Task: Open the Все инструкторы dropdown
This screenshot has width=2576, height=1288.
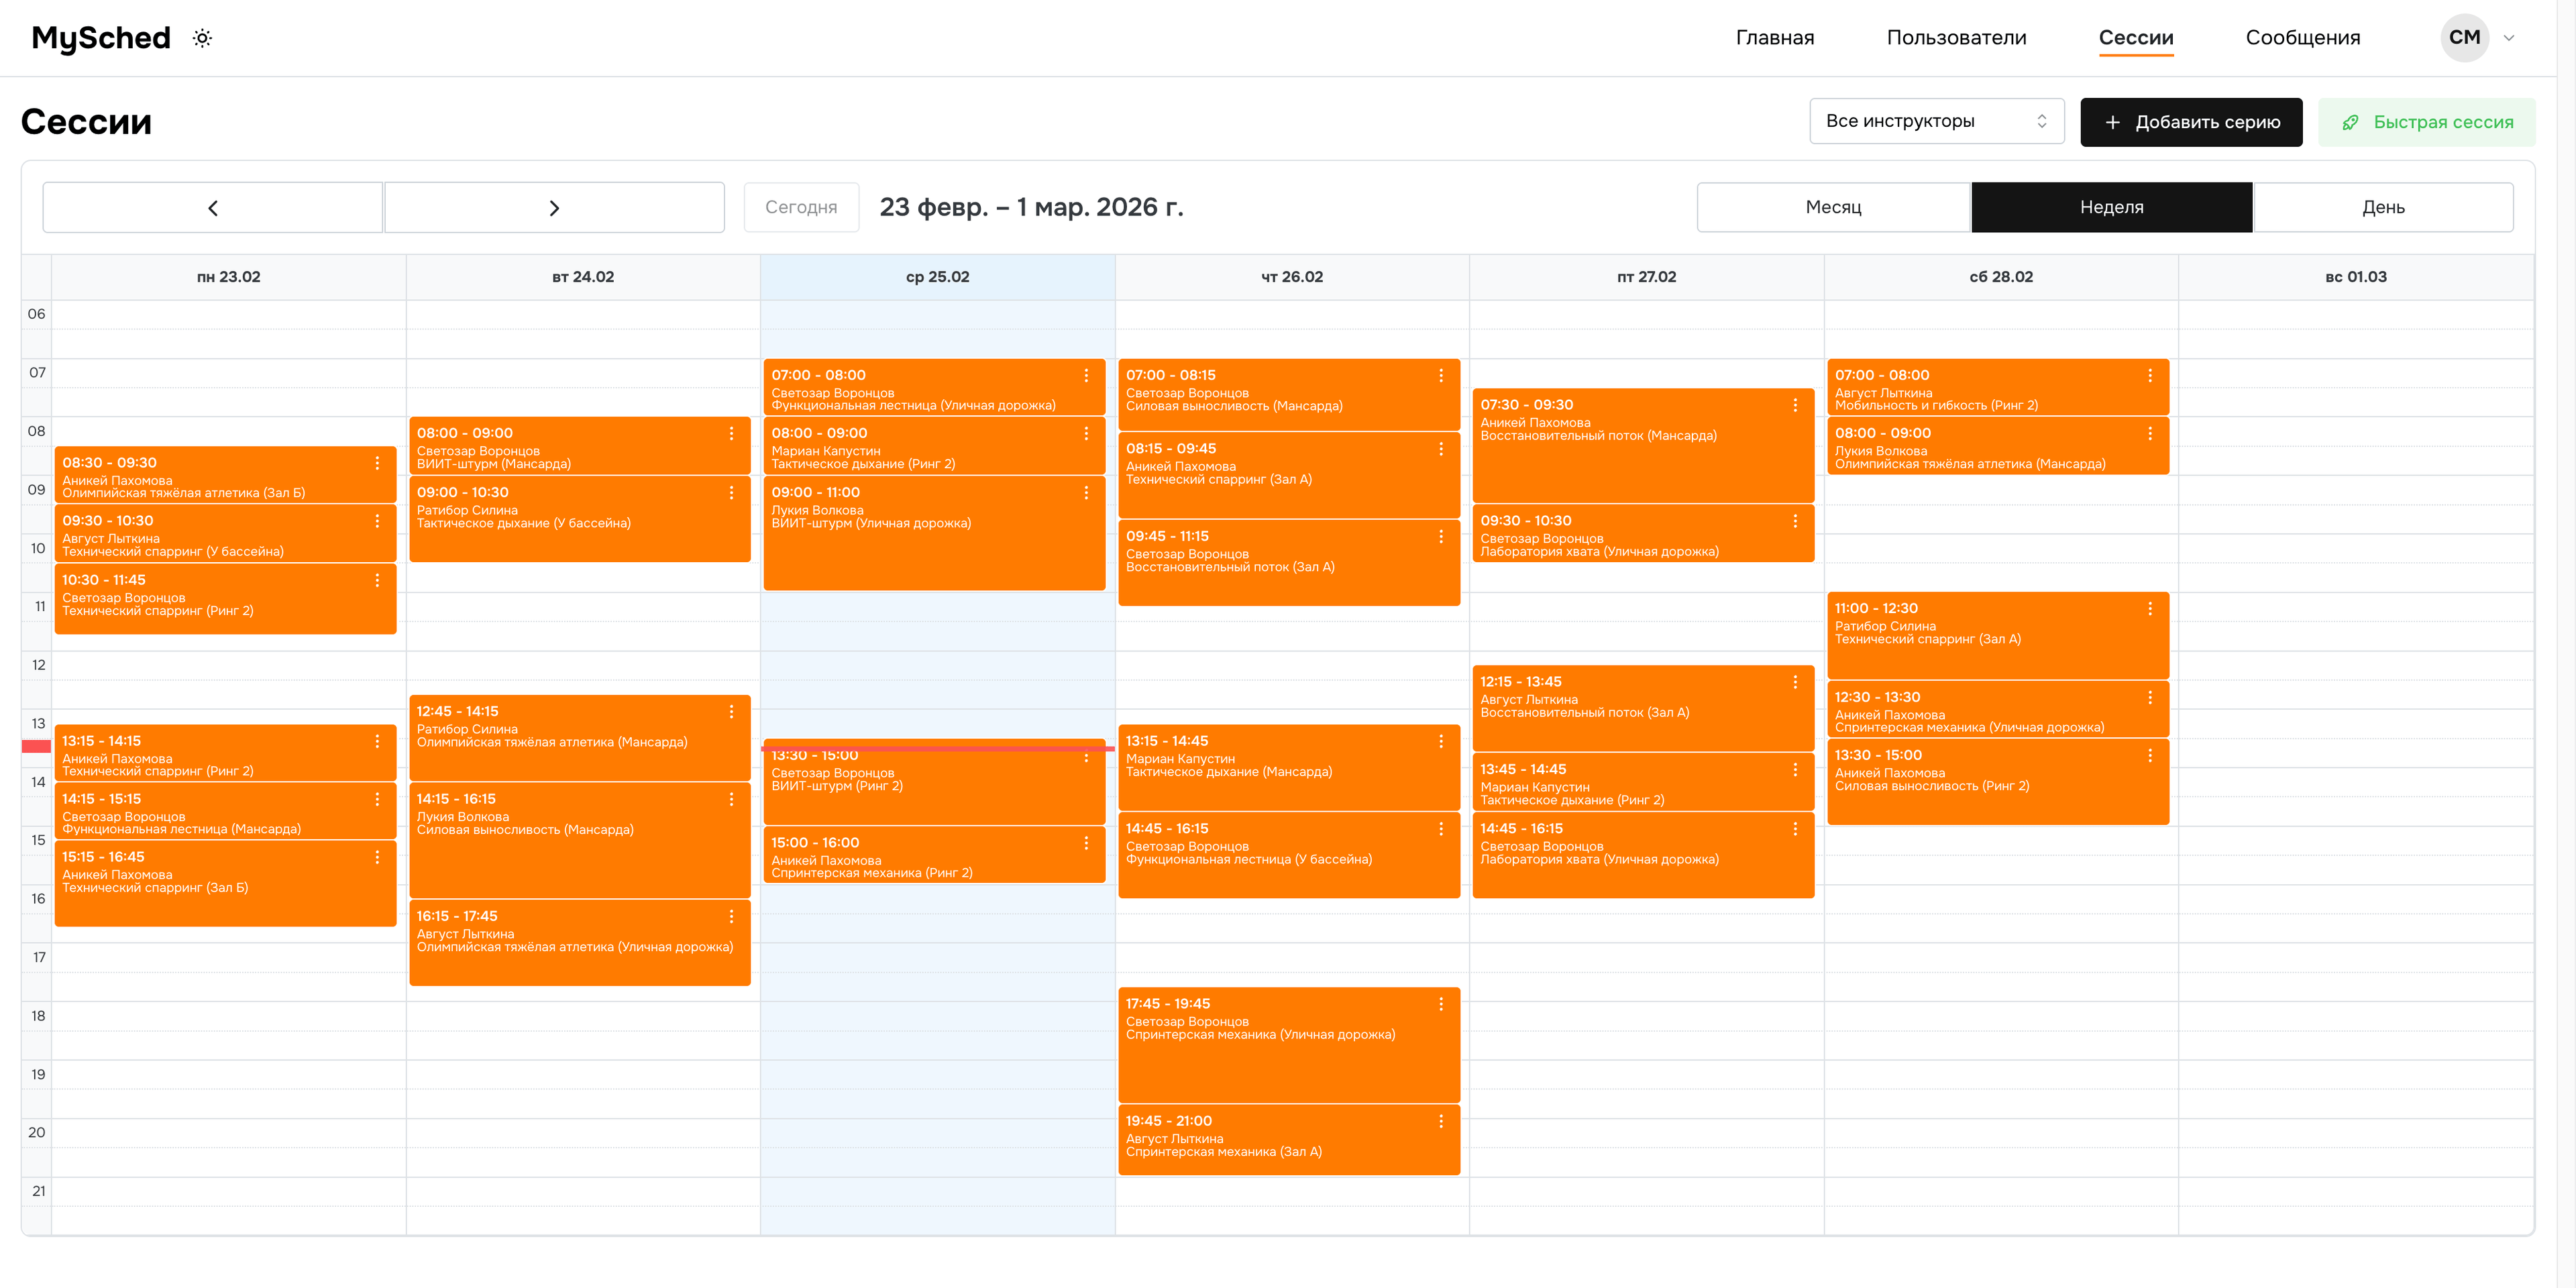Action: pyautogui.click(x=1937, y=121)
